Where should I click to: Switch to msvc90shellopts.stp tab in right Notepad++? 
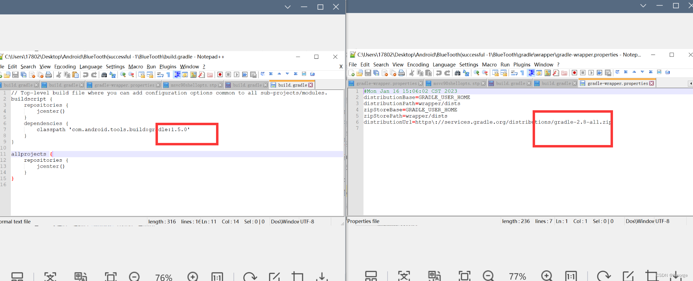[456, 83]
